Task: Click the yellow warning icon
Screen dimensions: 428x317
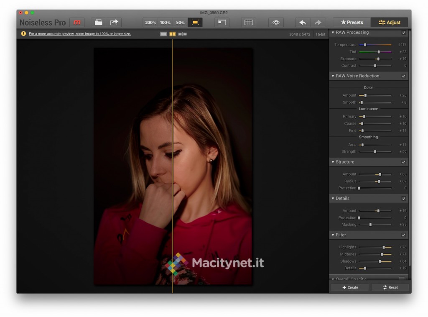Action: (23, 33)
